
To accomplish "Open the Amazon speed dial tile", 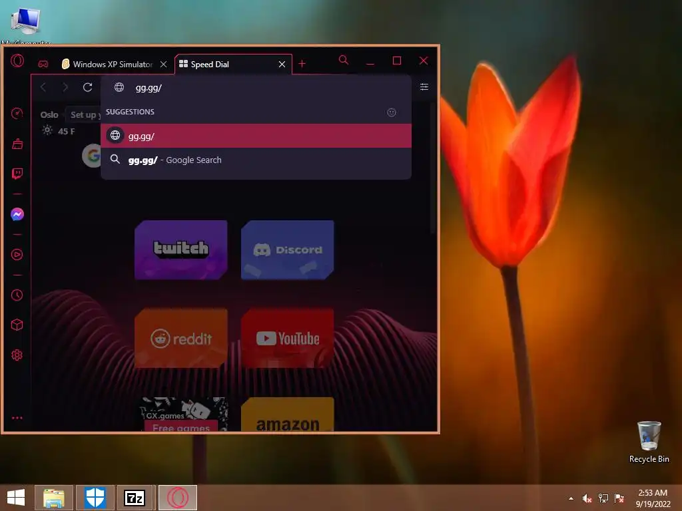I will point(288,415).
